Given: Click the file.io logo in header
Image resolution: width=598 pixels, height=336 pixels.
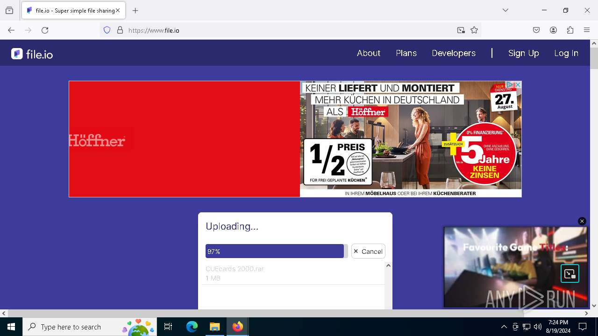Looking at the screenshot, I should 32,54.
